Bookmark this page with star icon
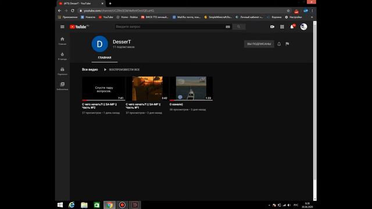372x209 pixels. tap(288, 10)
